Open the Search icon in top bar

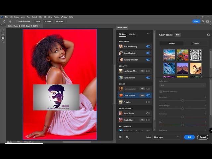tap(203, 21)
